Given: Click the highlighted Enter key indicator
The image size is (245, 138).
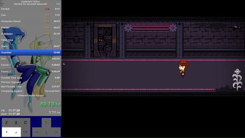Looking at the screenshot, I should click(16, 132).
